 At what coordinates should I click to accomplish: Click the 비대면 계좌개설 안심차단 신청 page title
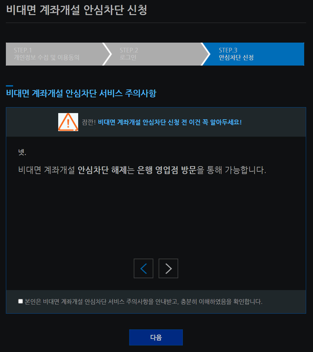pos(77,10)
